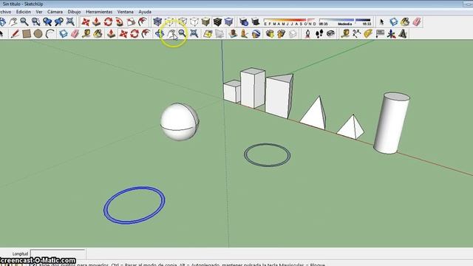Select the Position Camera tool
This screenshot has height=266, width=473.
click(307, 34)
